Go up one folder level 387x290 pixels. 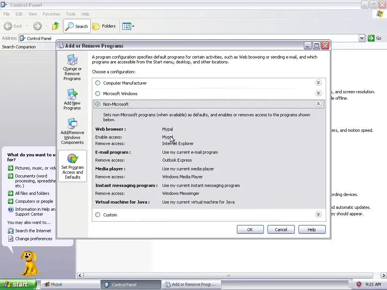[x=56, y=26]
